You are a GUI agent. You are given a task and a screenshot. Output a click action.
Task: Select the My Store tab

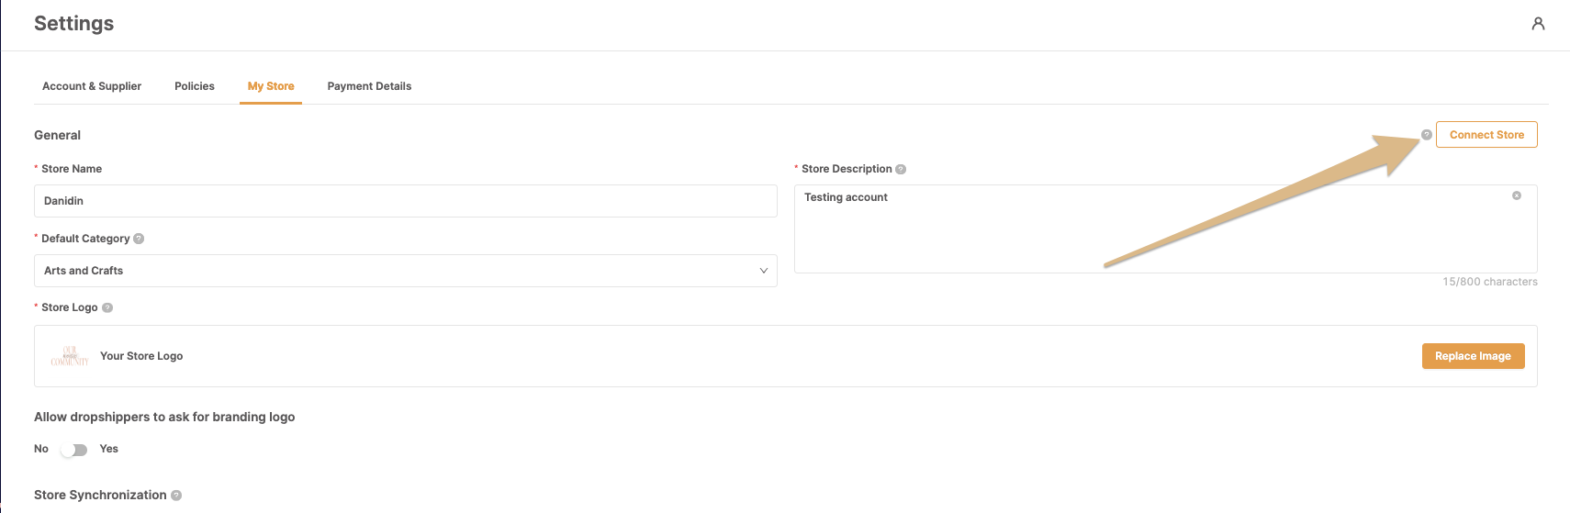coord(271,86)
